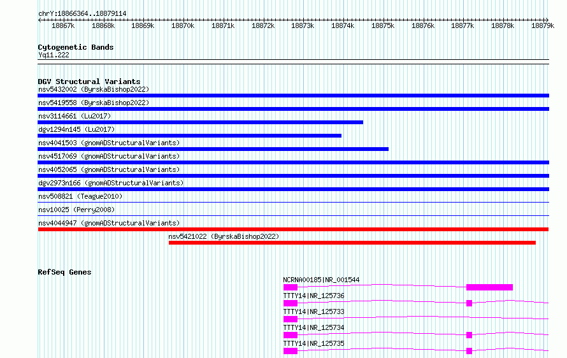Click the nsv5432002 (ByrskaBishop2022) variant label
This screenshot has height=358, width=567.
click(94, 89)
